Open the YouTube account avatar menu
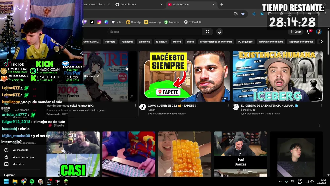 [x=319, y=32]
